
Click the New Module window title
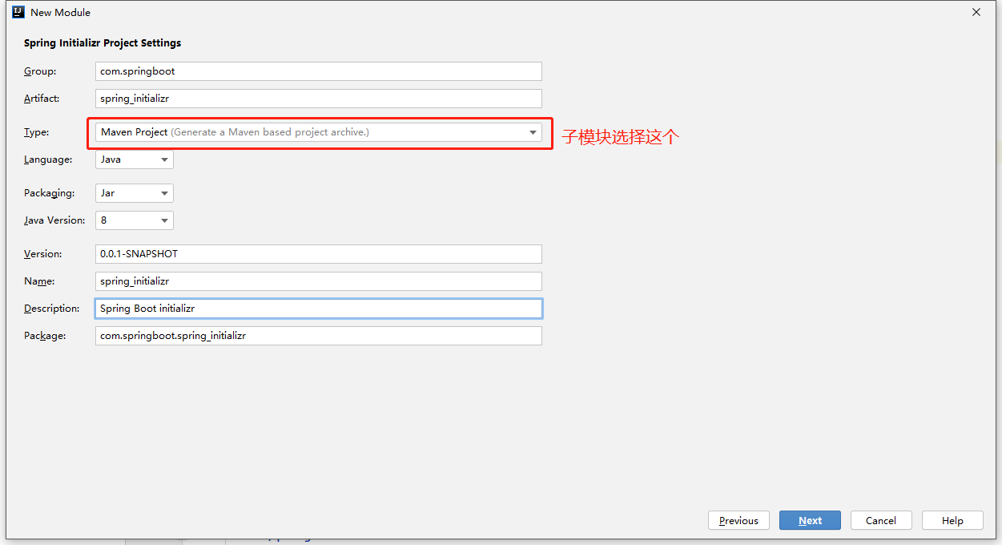pyautogui.click(x=60, y=13)
